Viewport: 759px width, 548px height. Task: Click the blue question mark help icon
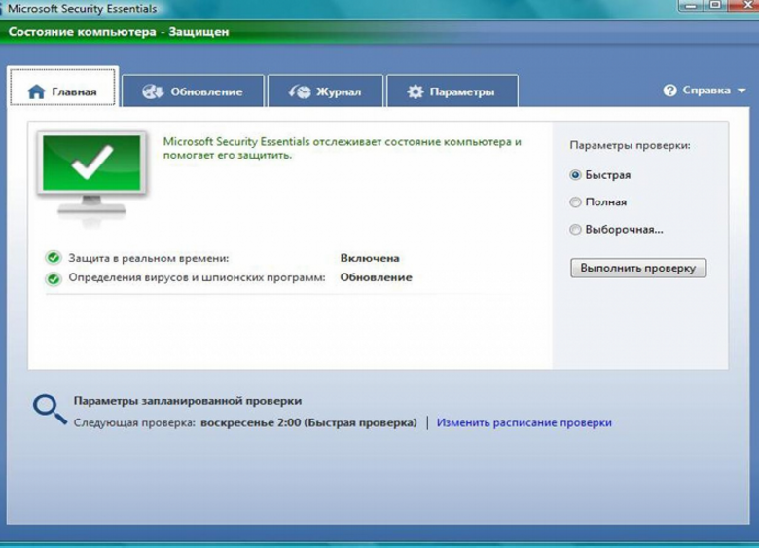coord(669,91)
